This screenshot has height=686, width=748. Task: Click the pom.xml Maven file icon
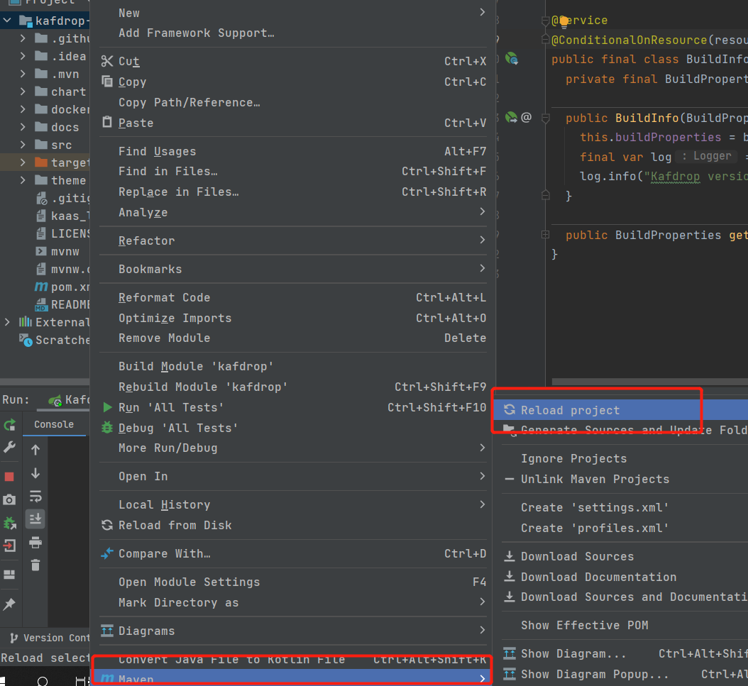[x=41, y=287]
